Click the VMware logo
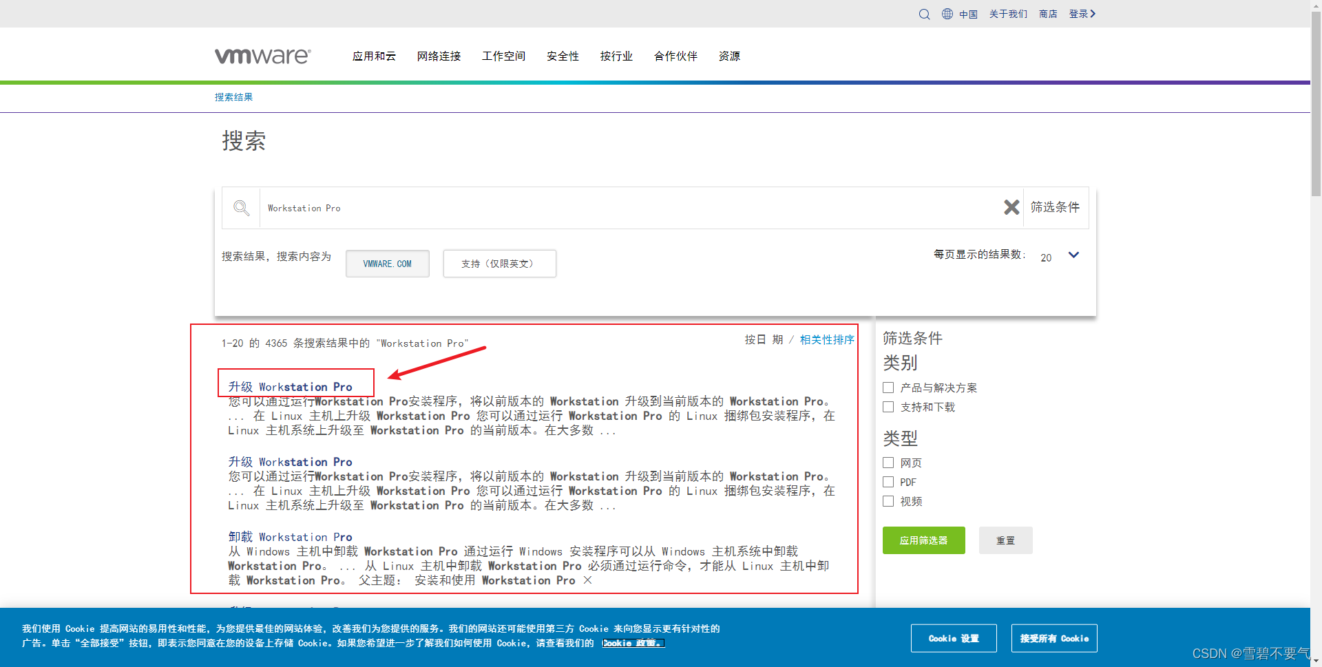The image size is (1322, 667). (263, 56)
